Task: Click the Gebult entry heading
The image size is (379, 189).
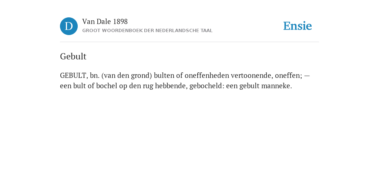Action: tap(73, 56)
